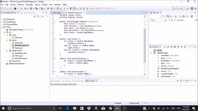The width and height of the screenshot is (198, 111).
Task: Click Task List help question icon
Action: point(196,20)
